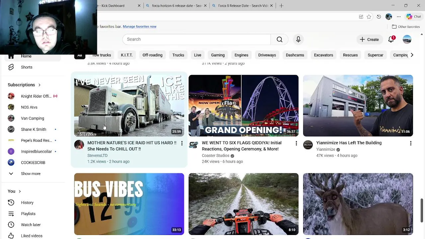Close the Forza 8 Release Date tab

[x=271, y=6]
